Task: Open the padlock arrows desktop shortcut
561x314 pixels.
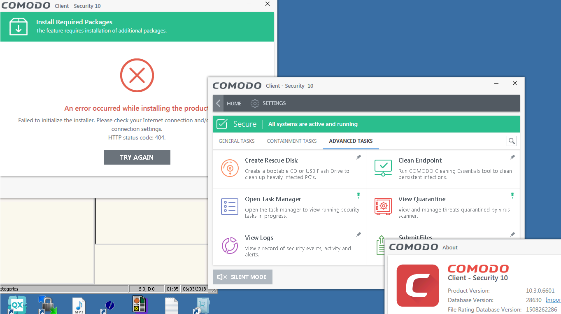Action: 47,305
